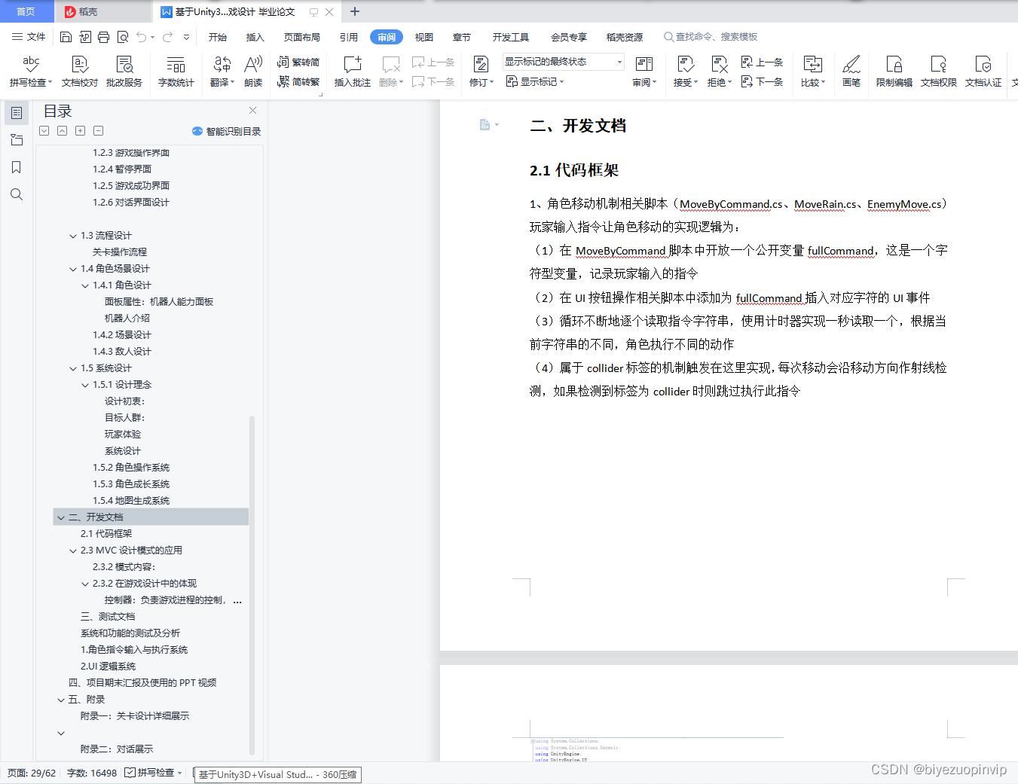Click the page number 页面: 29/62 status

pos(32,773)
